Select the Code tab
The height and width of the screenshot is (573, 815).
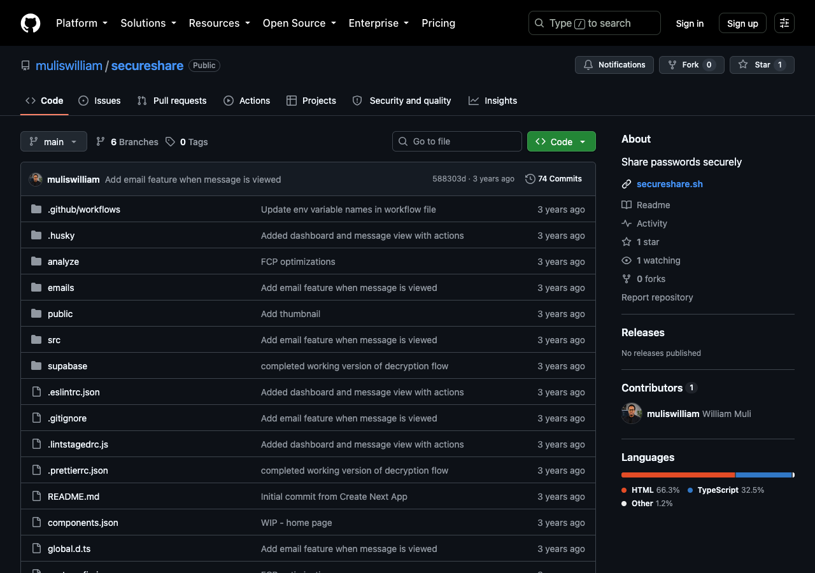(x=45, y=101)
